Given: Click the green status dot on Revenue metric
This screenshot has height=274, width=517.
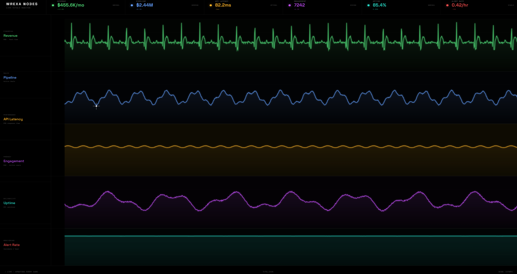Looking at the screenshot, I should point(52,5).
